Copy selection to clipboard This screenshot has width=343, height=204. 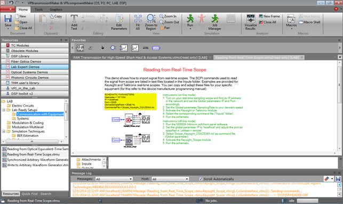[56, 17]
